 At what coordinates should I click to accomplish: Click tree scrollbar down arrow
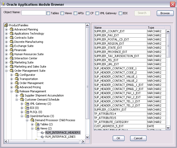click(x=87, y=137)
